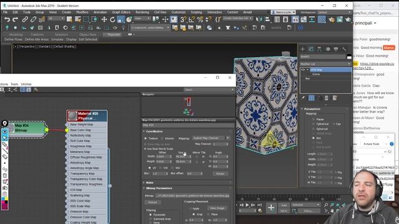The height and width of the screenshot is (224, 399).
Task: Toggle the Angle Snap icon
Action: pyautogui.click(x=191, y=19)
